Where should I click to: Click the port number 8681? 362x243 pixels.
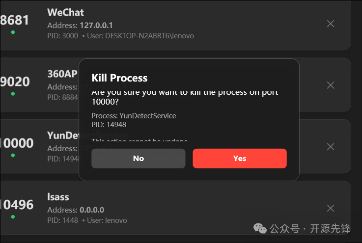pyautogui.click(x=15, y=20)
